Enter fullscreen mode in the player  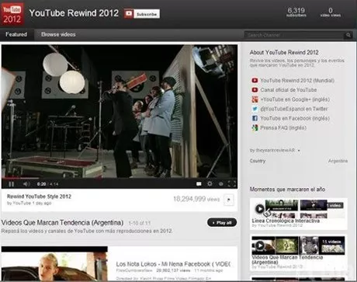pyautogui.click(x=231, y=184)
